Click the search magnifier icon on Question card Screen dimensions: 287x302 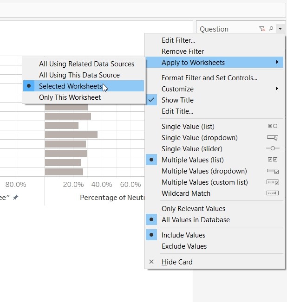pos(271,29)
